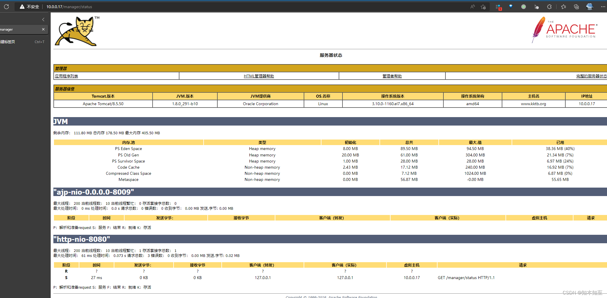Click the GET /manager/status HTTP/1.1 request cell
The image size is (607, 298).
[466, 278]
